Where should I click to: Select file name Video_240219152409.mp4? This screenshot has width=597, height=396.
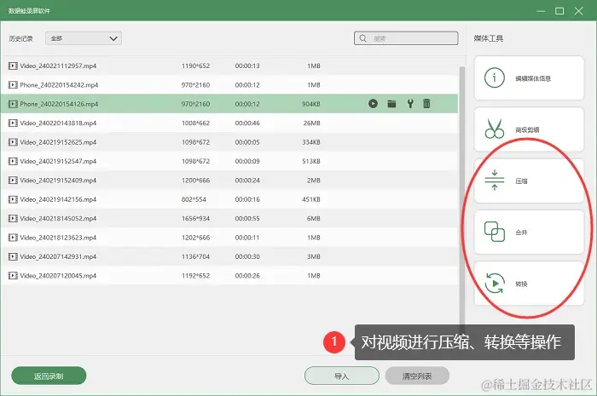pyautogui.click(x=58, y=181)
